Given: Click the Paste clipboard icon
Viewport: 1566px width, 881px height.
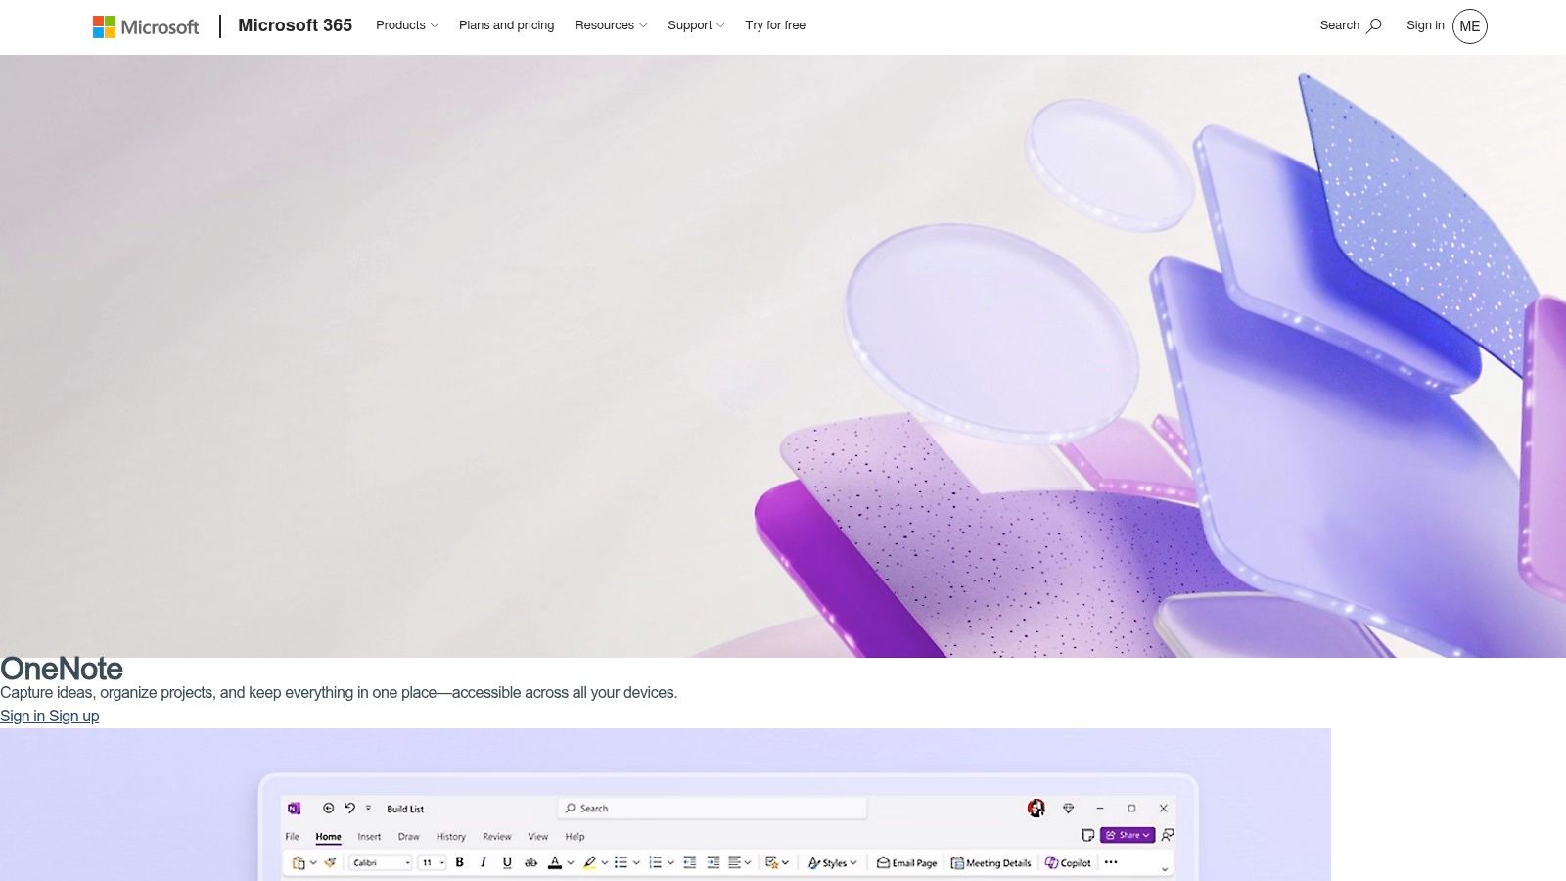Looking at the screenshot, I should [x=299, y=862].
